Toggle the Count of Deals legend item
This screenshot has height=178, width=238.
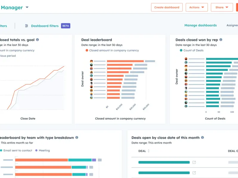click(x=193, y=50)
